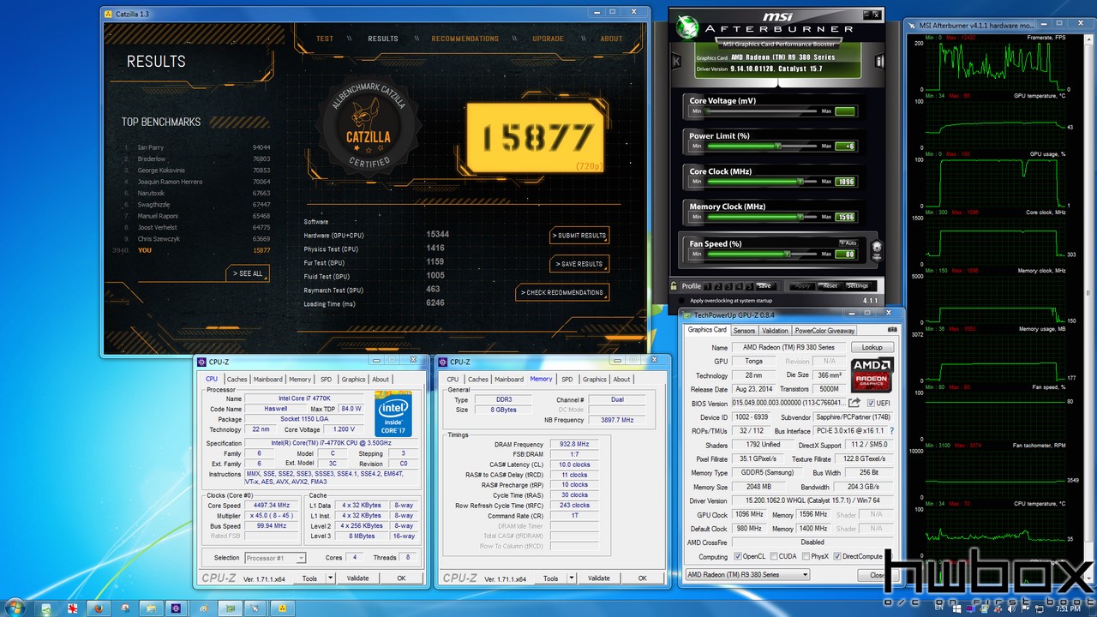
Task: Click the Fan Speed slider handle
Action: point(787,254)
